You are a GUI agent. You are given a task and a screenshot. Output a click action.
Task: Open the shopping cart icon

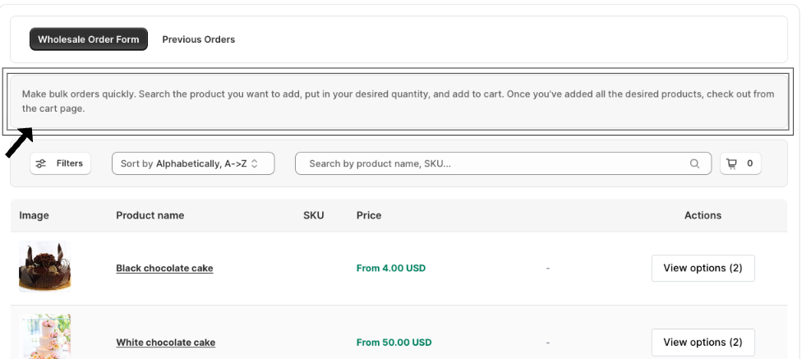pos(731,163)
